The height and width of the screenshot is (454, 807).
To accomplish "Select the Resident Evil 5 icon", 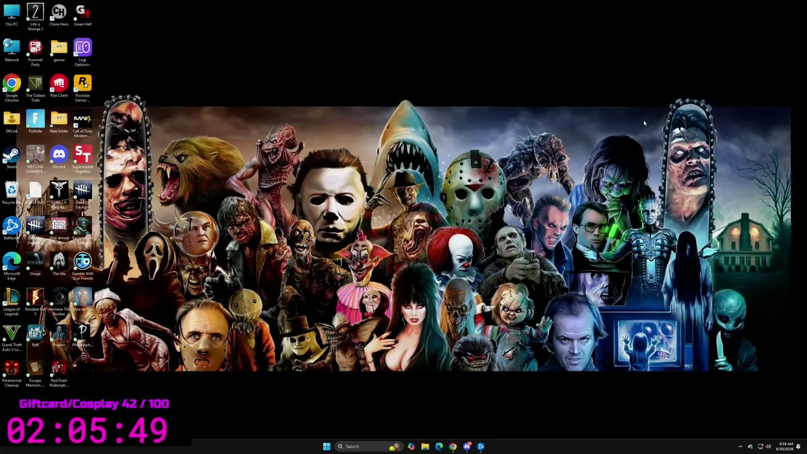I will pos(35,300).
